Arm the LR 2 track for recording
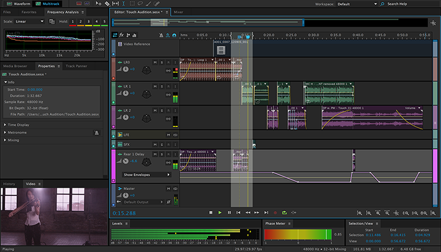This screenshot has height=252, width=441. point(168,109)
